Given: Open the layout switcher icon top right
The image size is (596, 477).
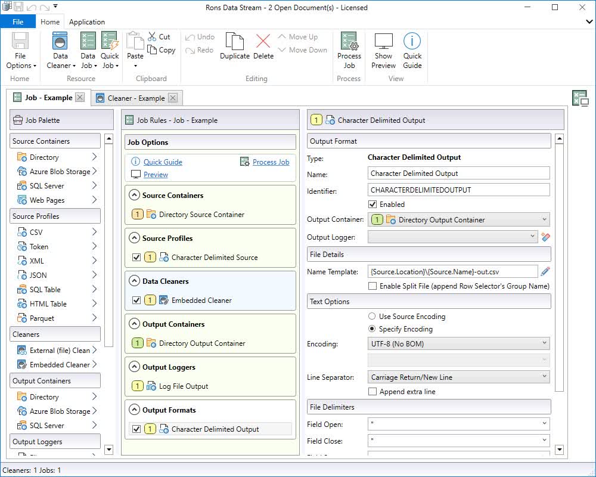Looking at the screenshot, I should [x=580, y=99].
